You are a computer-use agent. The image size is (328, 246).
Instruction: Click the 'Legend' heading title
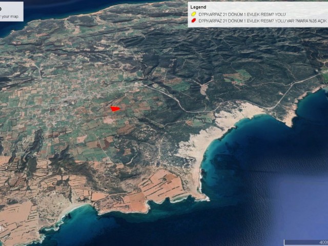click(198, 7)
